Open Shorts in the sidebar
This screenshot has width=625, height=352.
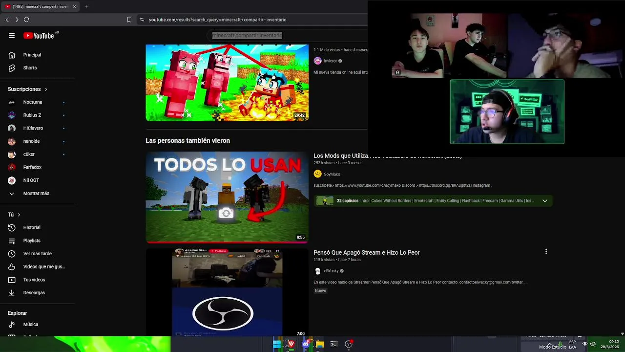coord(30,68)
